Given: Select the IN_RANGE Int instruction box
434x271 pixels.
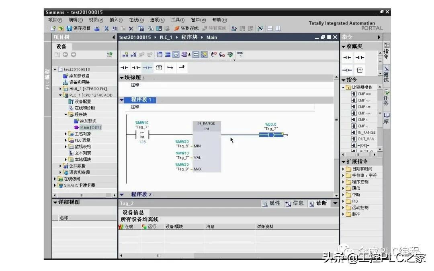Looking at the screenshot, I should (x=207, y=147).
